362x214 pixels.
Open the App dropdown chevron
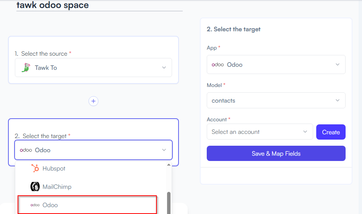click(x=338, y=64)
